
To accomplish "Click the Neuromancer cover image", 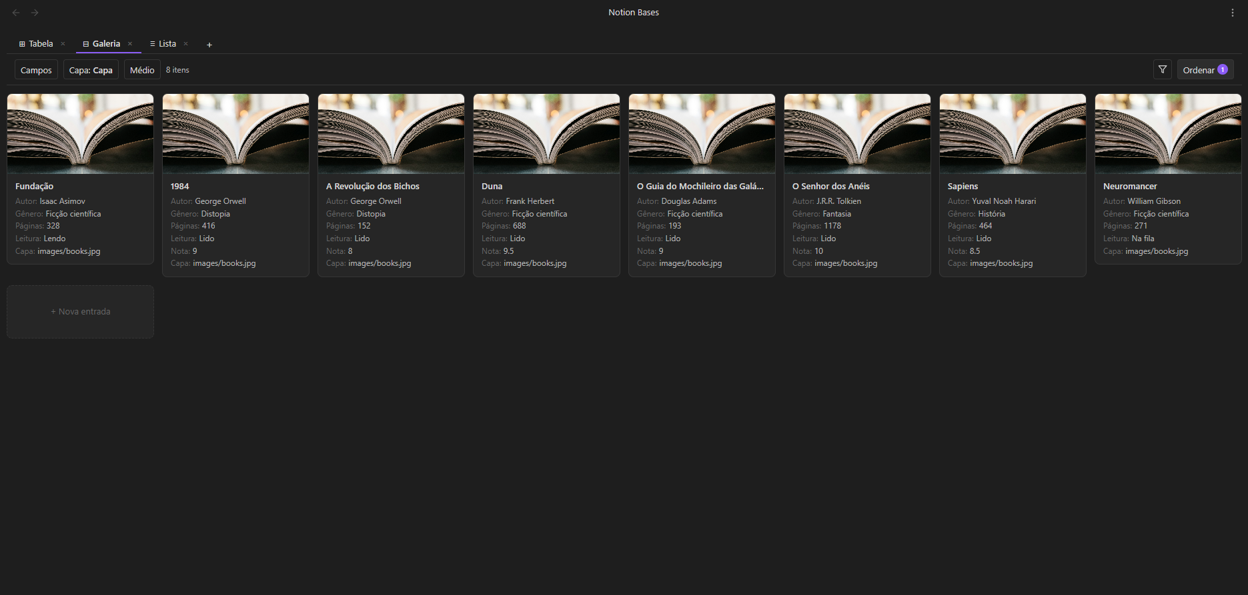I will tap(1168, 133).
